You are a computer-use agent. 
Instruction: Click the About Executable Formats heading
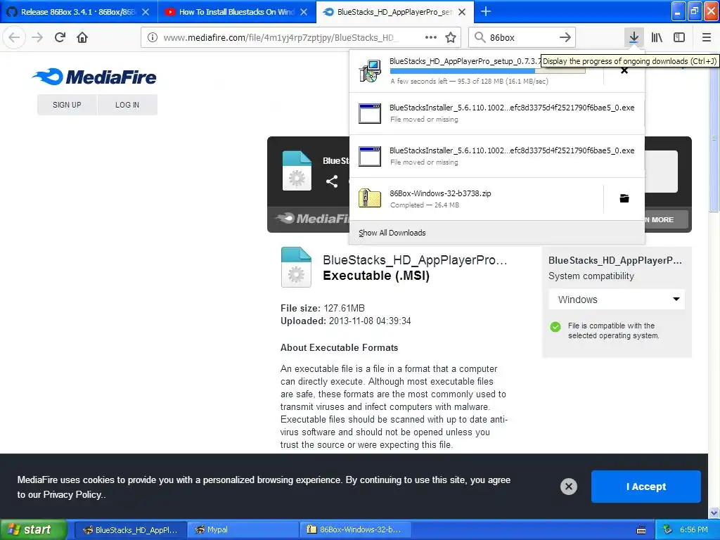(340, 347)
